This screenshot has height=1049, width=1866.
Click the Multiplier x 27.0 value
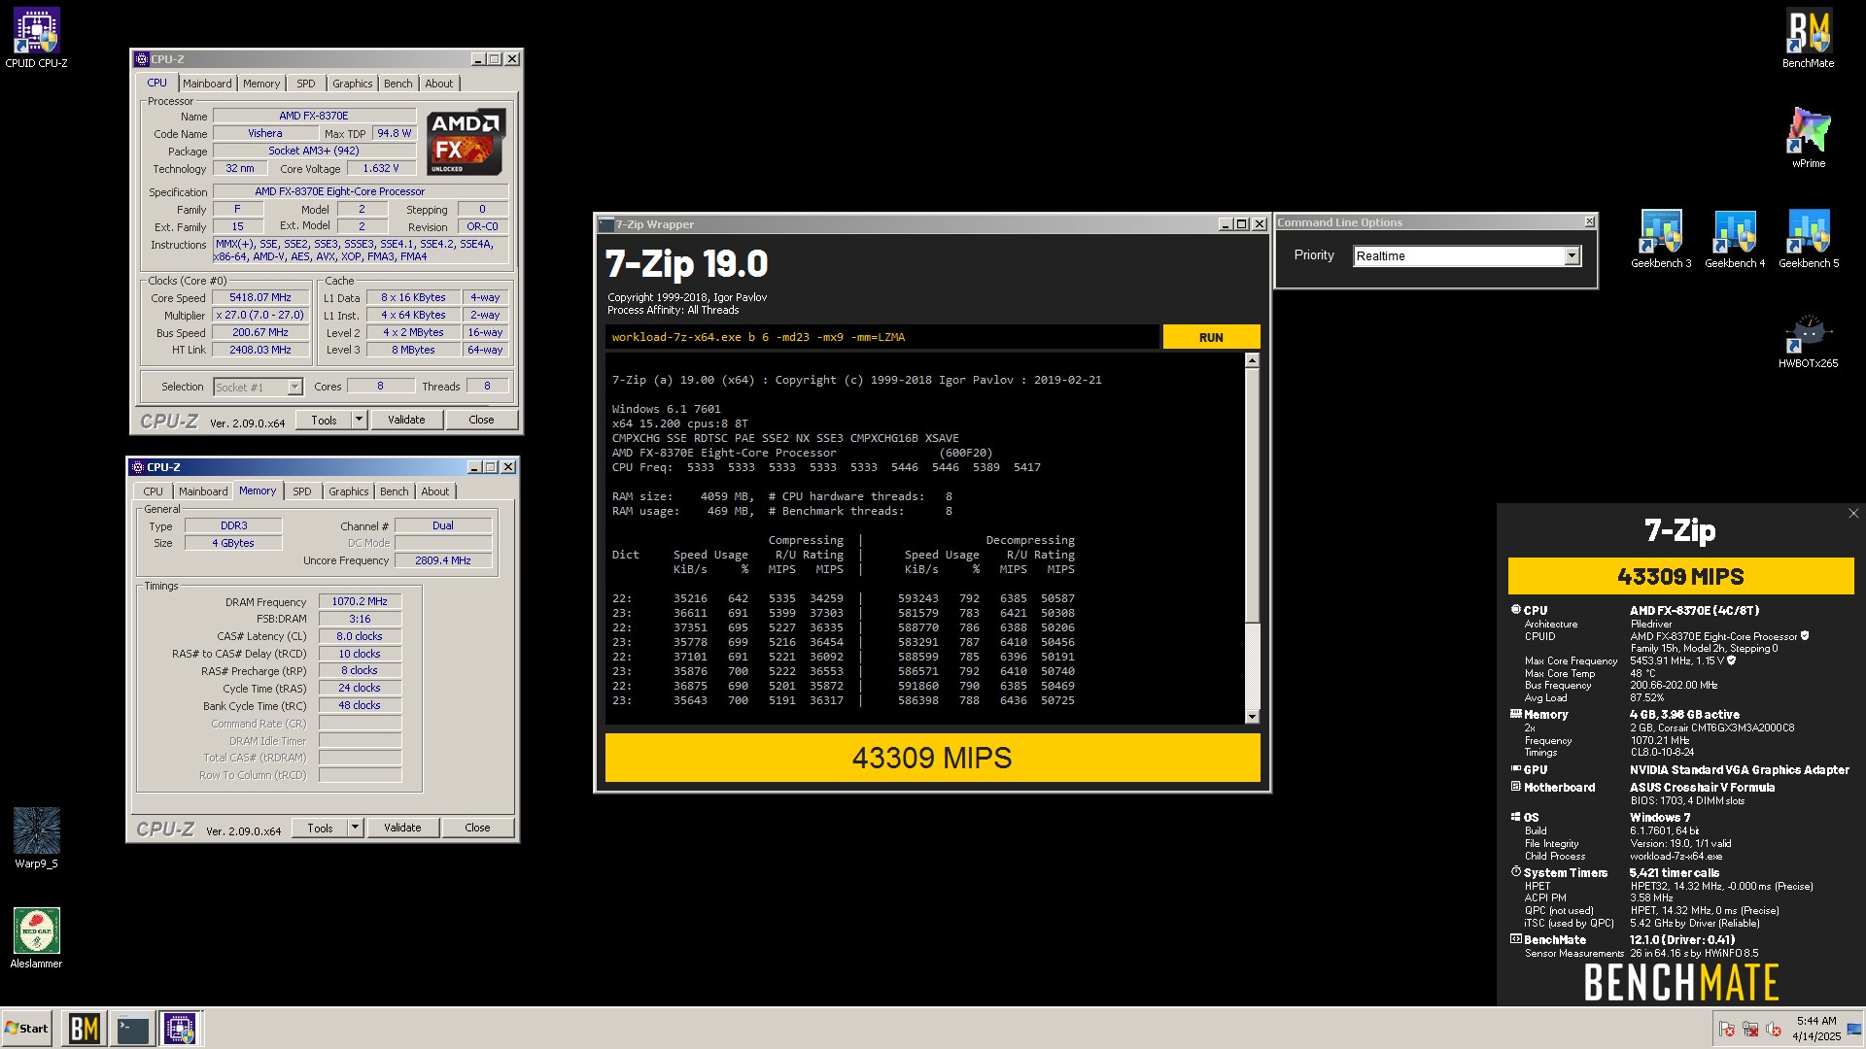[x=259, y=316]
